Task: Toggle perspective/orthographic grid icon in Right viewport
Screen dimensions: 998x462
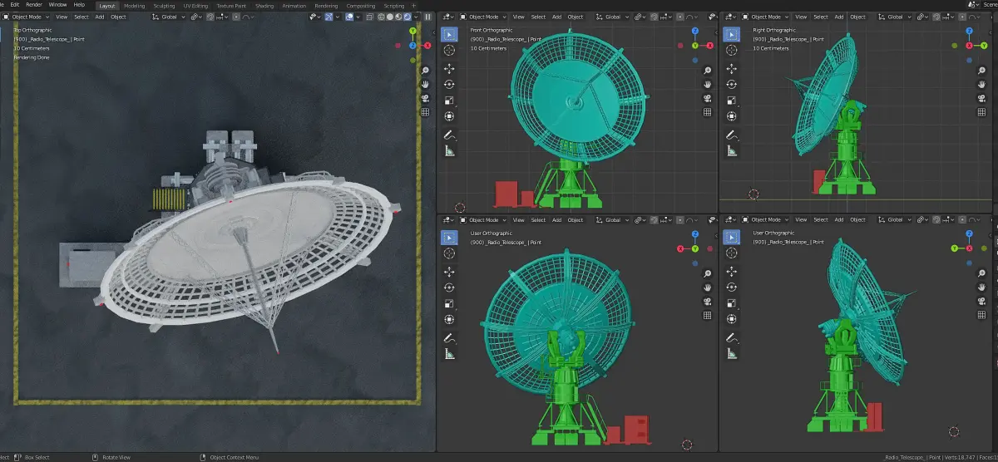Action: 982,111
